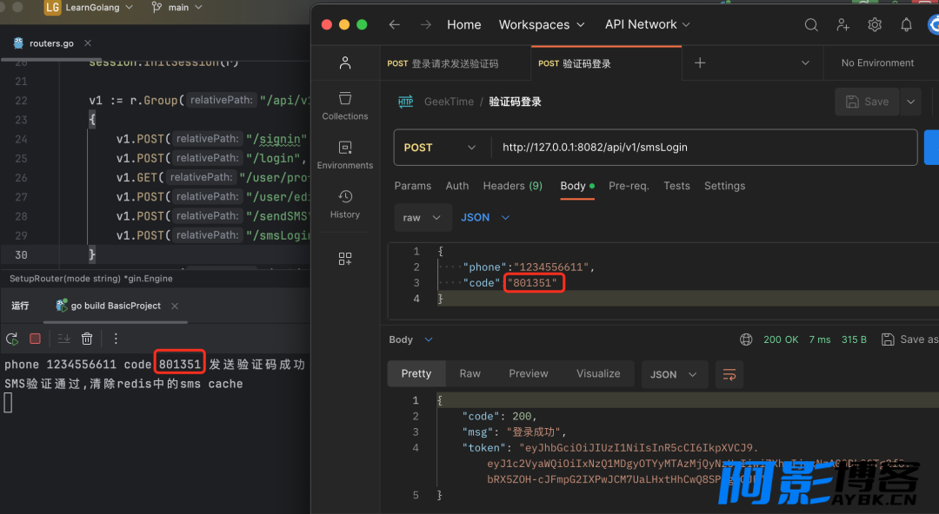Click the invite user icon

[842, 25]
